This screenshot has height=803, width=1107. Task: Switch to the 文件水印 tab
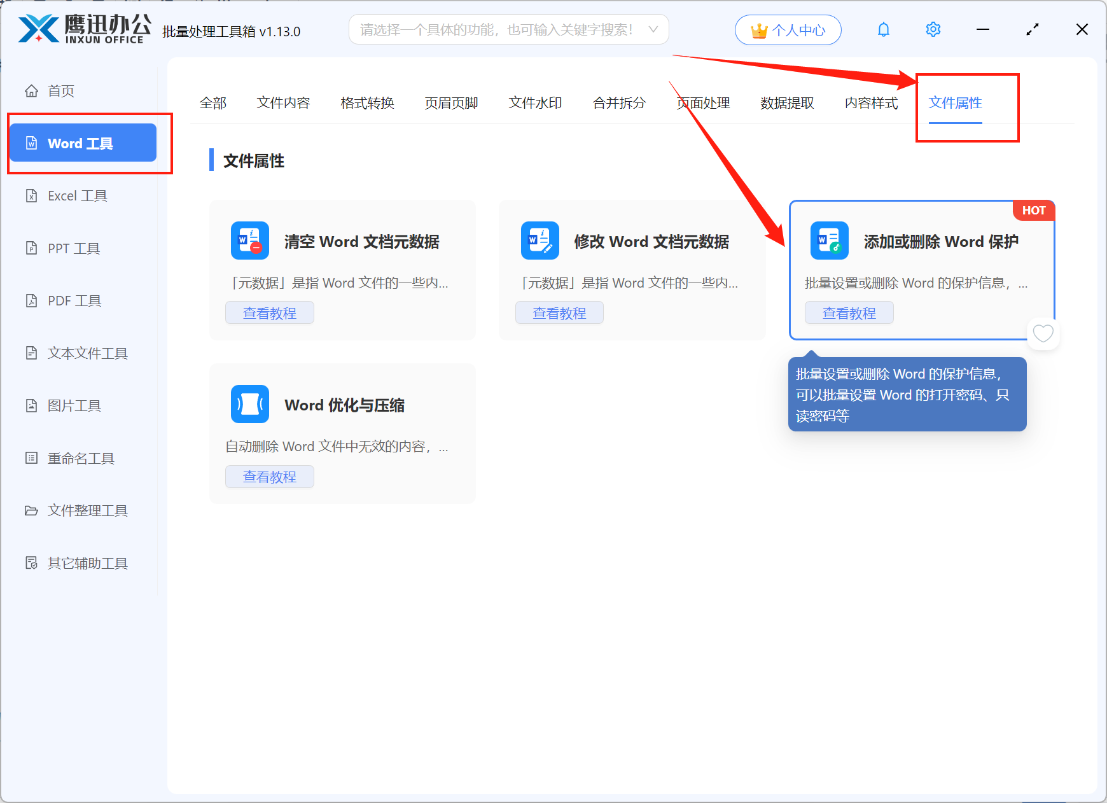pos(535,103)
